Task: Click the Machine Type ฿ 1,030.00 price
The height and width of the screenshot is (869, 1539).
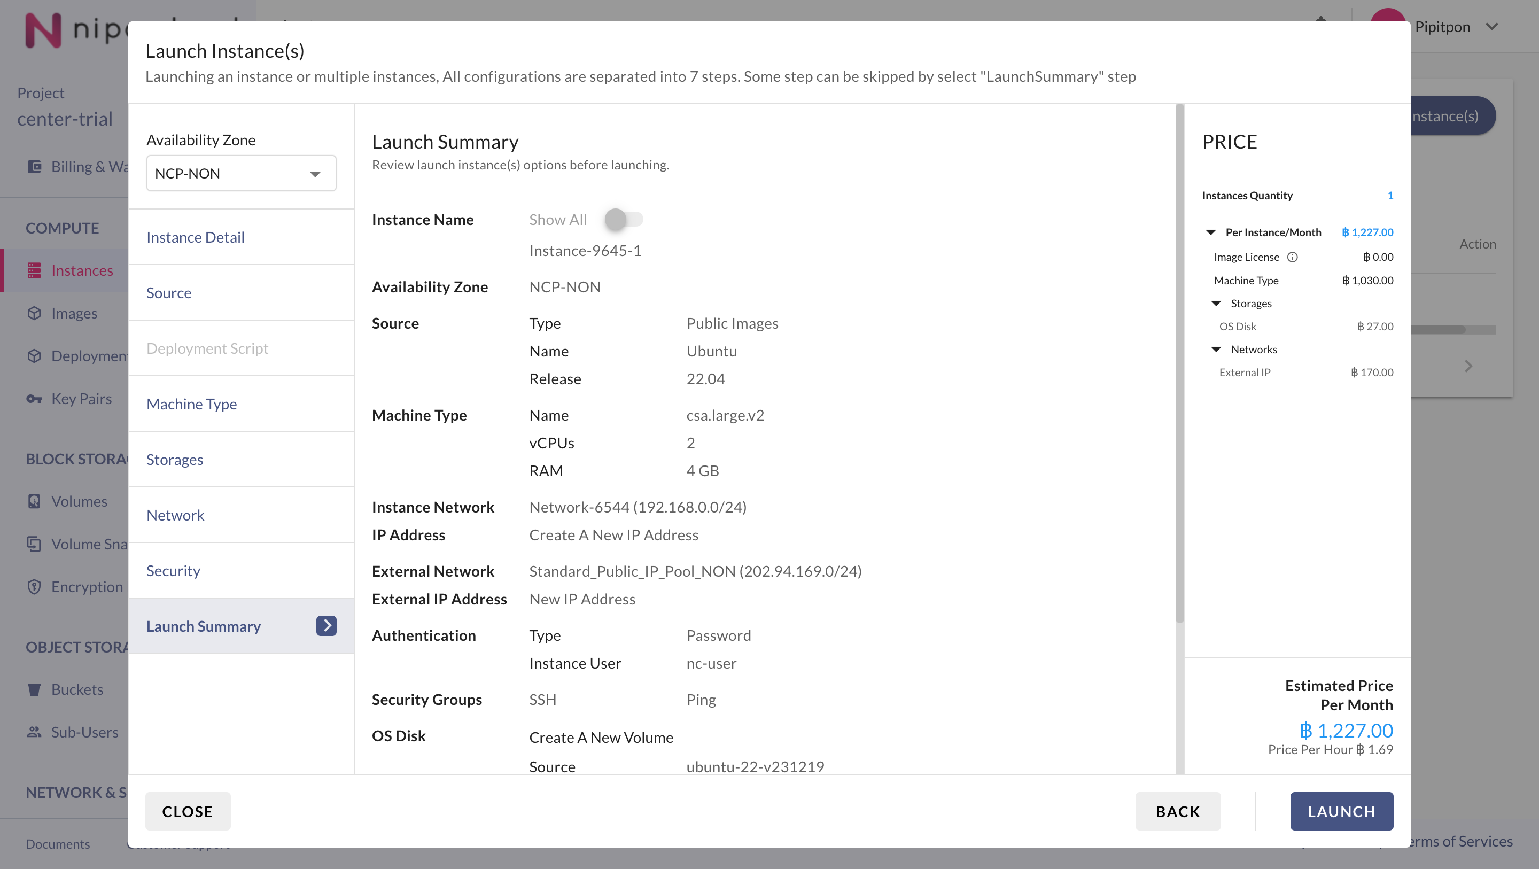Action: [1367, 280]
